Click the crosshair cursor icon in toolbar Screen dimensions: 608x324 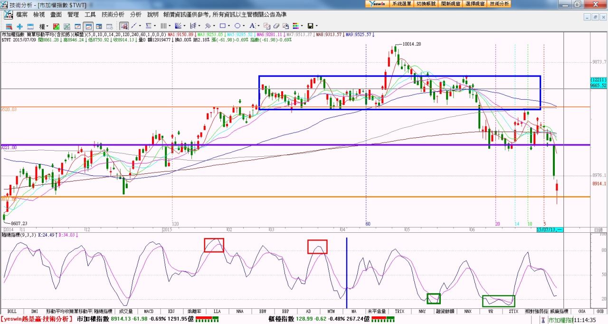point(19,26)
